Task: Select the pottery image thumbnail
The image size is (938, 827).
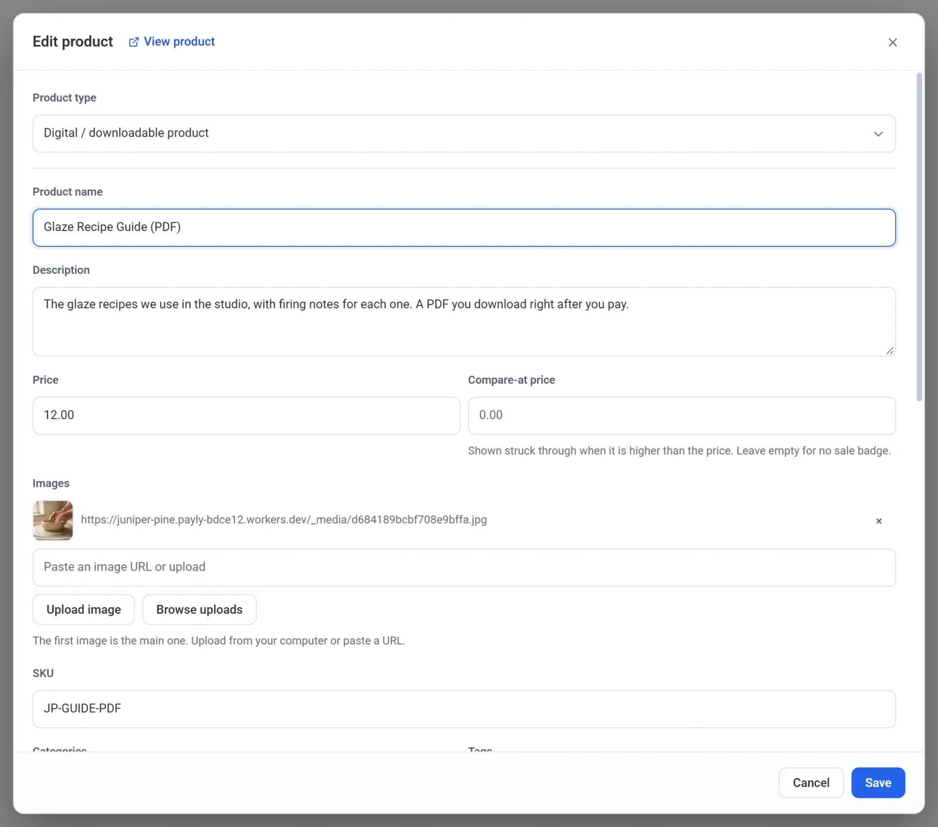Action: point(53,520)
